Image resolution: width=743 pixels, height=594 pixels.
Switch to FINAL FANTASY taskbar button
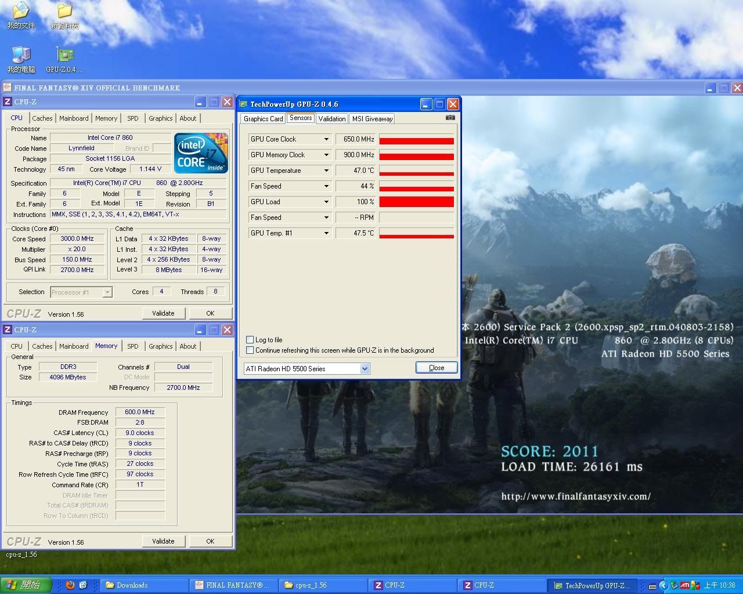click(x=235, y=585)
